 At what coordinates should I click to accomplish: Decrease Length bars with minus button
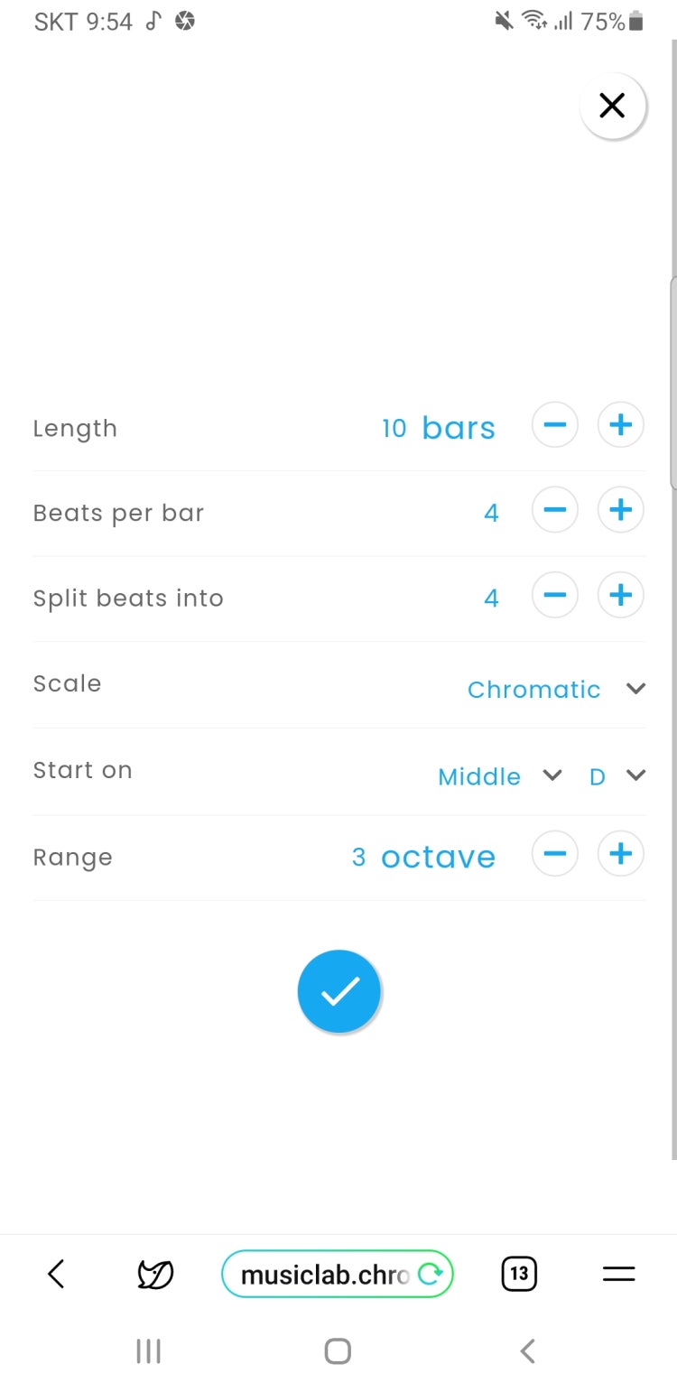(x=554, y=425)
